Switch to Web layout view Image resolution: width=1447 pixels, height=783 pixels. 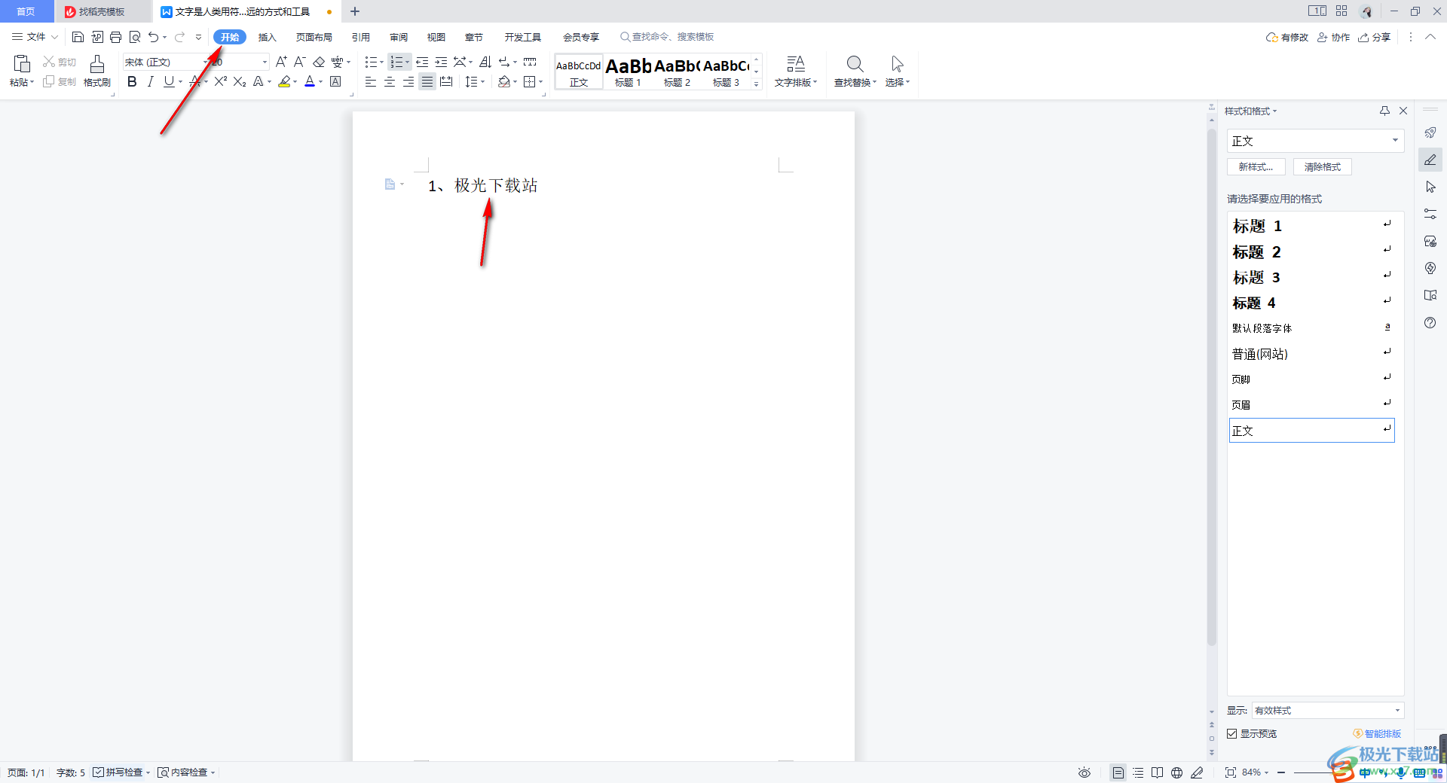click(x=1177, y=772)
